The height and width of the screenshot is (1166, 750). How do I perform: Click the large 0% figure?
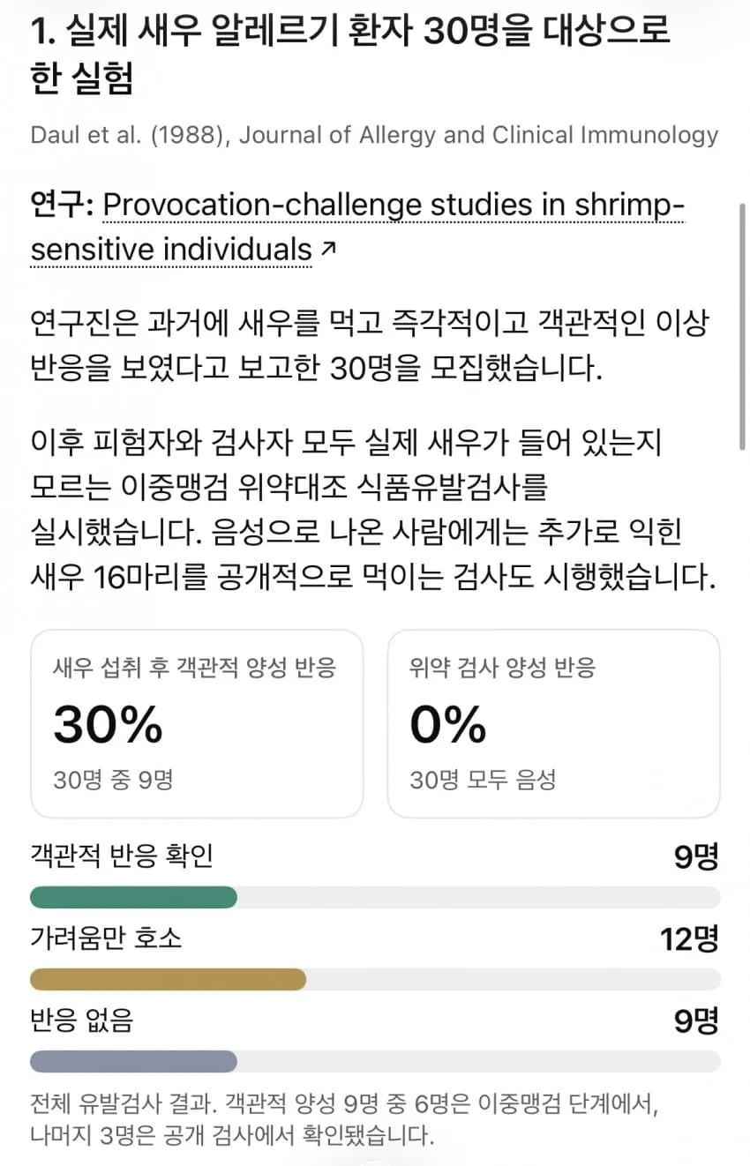click(448, 726)
